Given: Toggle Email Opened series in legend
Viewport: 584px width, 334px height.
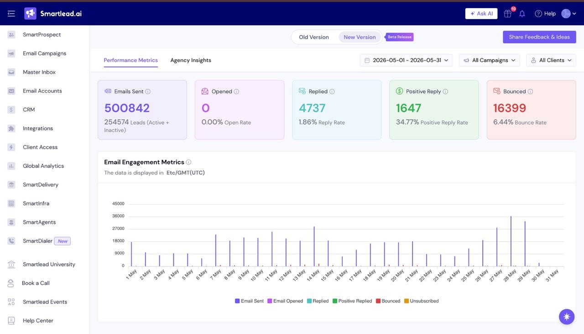Looking at the screenshot, I should pyautogui.click(x=285, y=301).
